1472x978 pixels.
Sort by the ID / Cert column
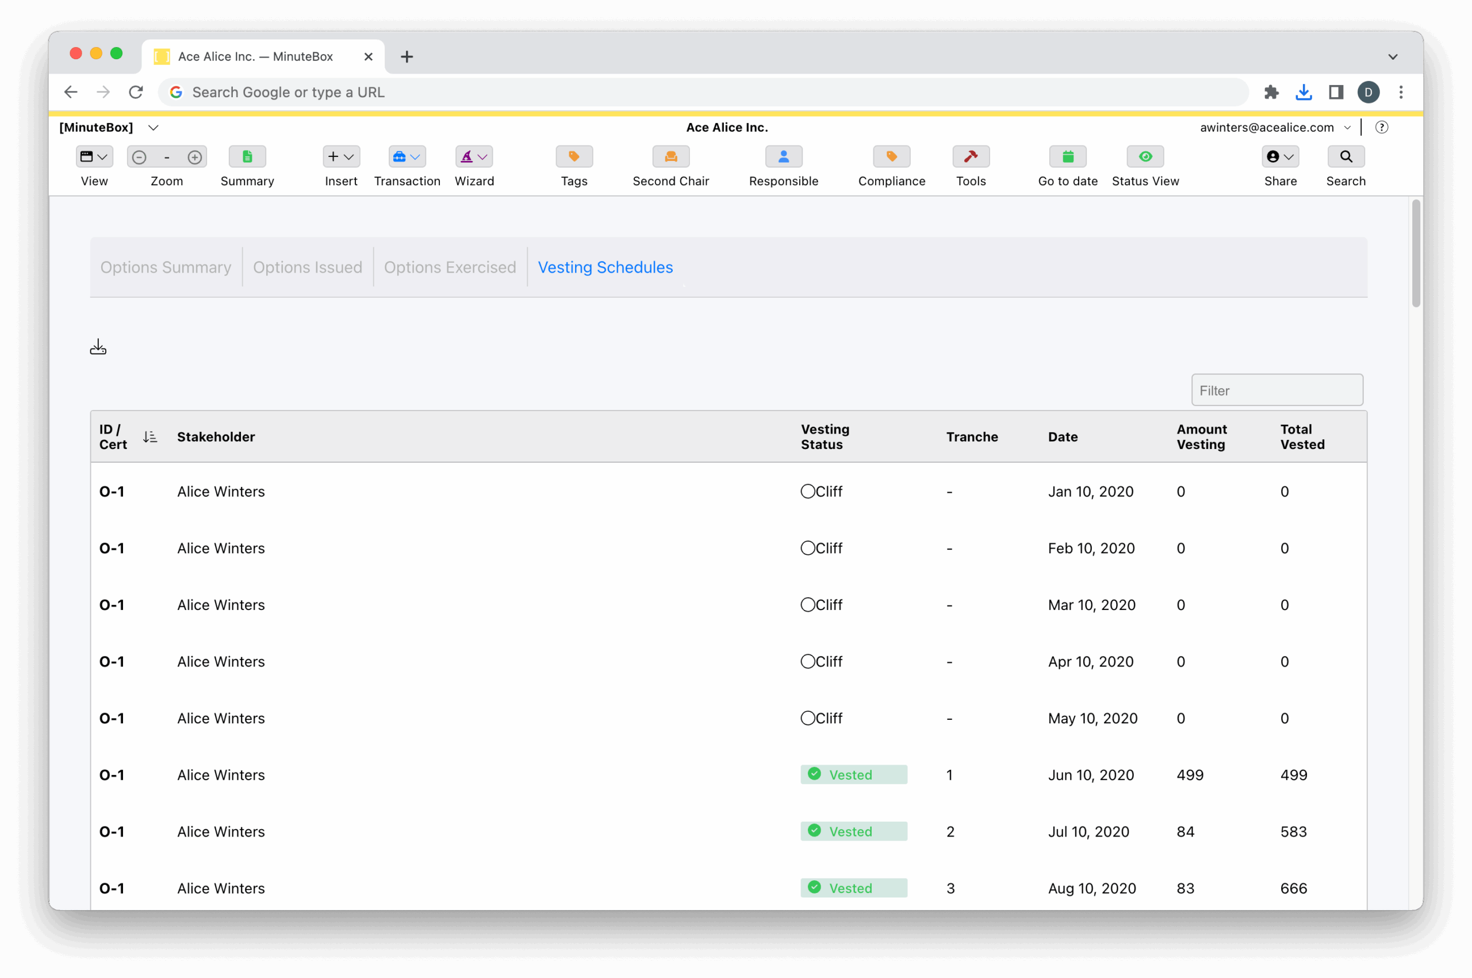(x=149, y=436)
